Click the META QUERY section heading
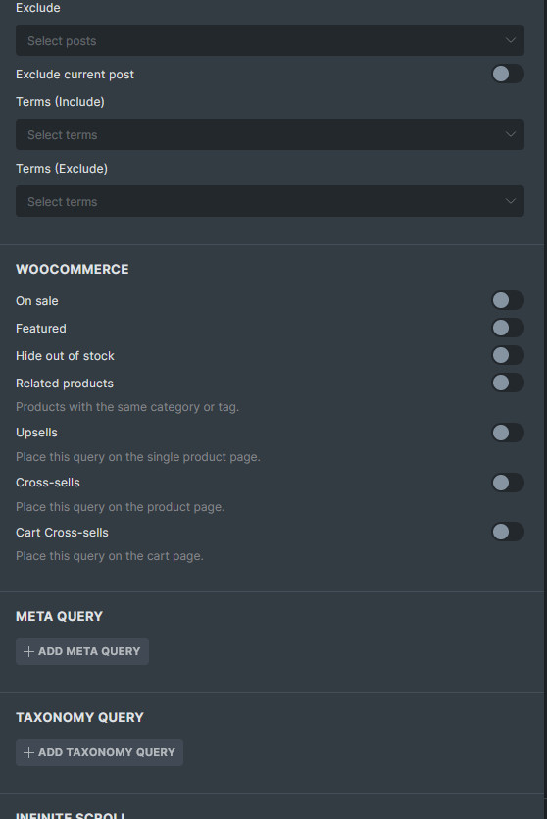The image size is (547, 819). pos(59,616)
